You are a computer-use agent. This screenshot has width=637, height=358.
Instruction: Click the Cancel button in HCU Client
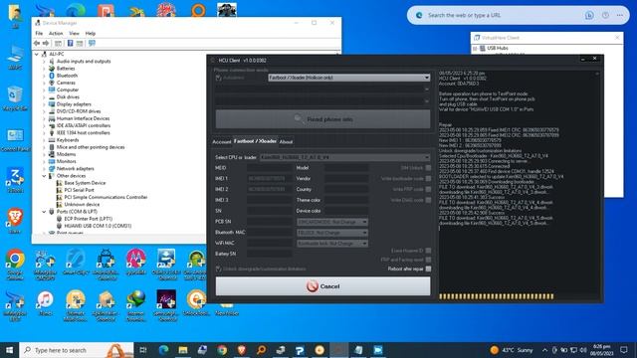tap(322, 286)
